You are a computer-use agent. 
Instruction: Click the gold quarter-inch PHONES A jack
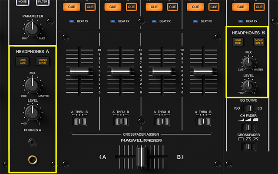(33, 160)
